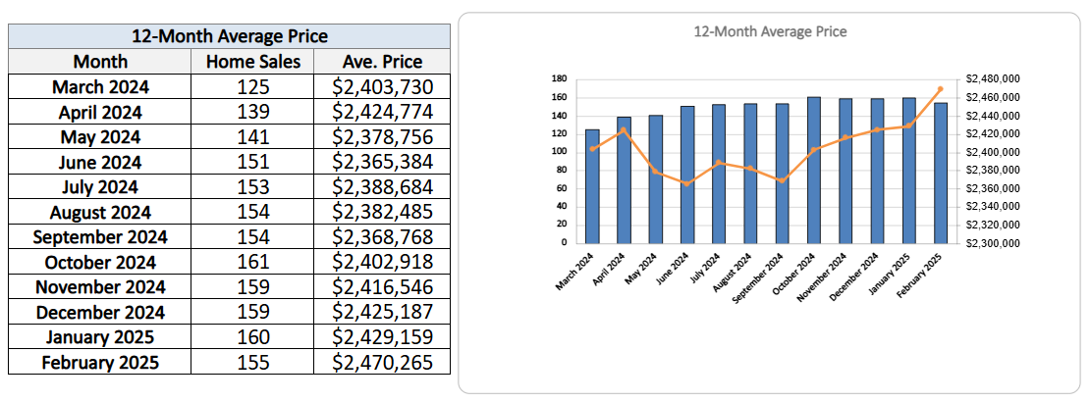Select the 'October 2024' table cell
This screenshot has height=403, width=1091.
(100, 262)
